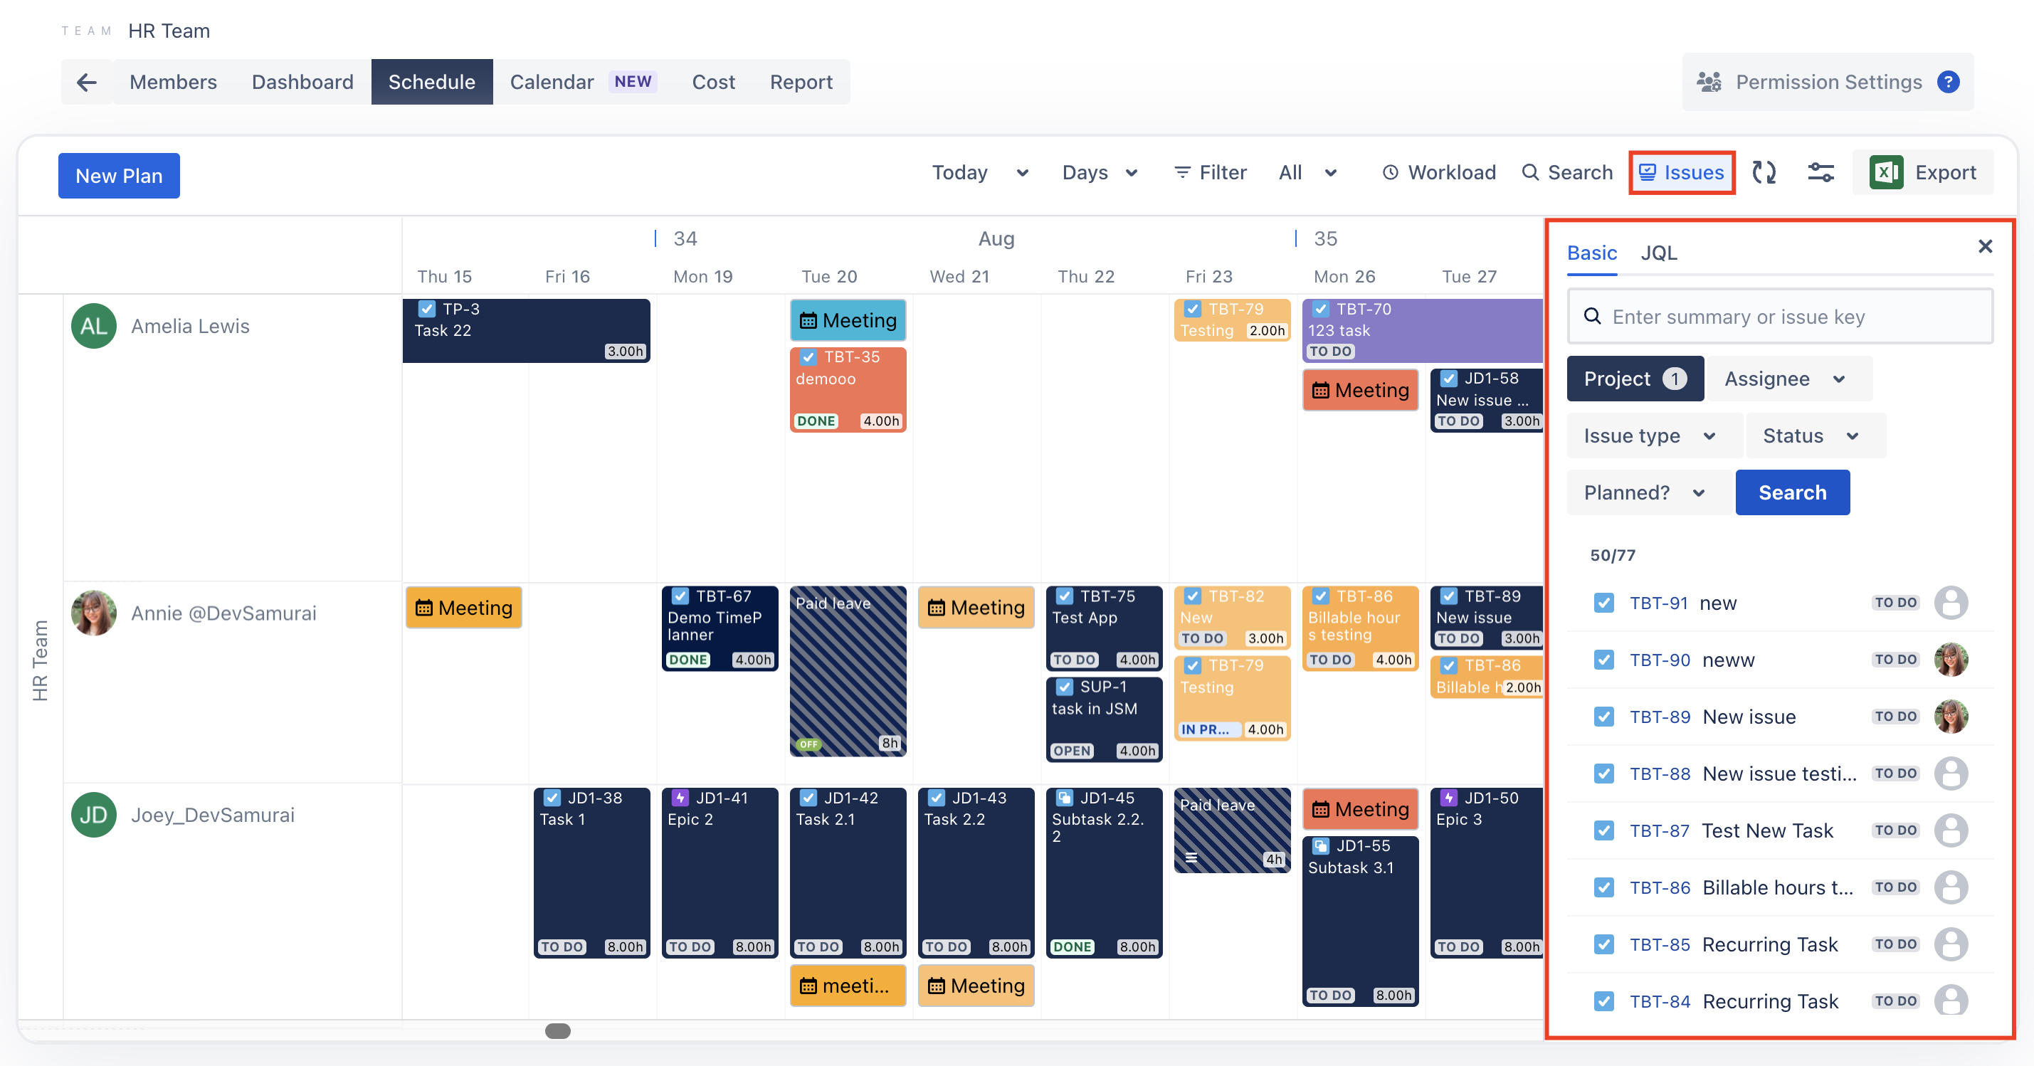Close the issues side panel
2034x1066 pixels.
click(1985, 246)
